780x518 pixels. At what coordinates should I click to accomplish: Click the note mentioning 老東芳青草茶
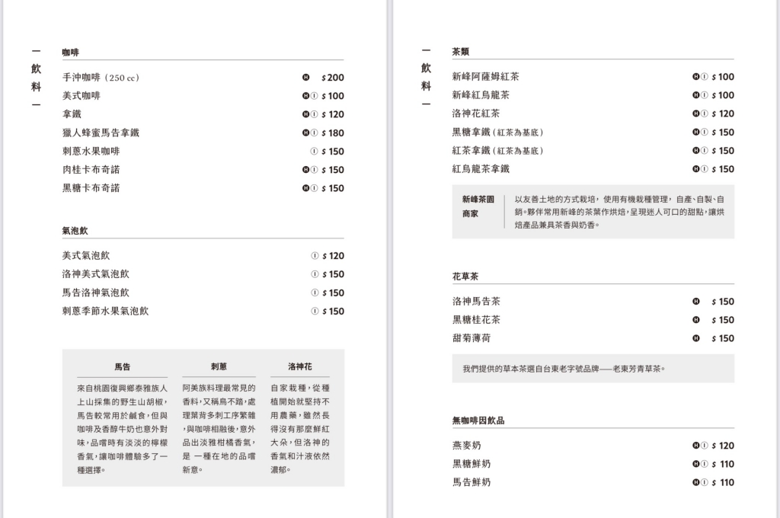point(564,369)
